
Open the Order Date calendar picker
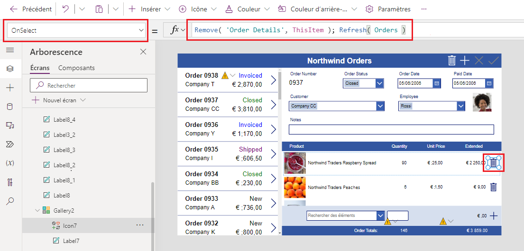(x=436, y=83)
